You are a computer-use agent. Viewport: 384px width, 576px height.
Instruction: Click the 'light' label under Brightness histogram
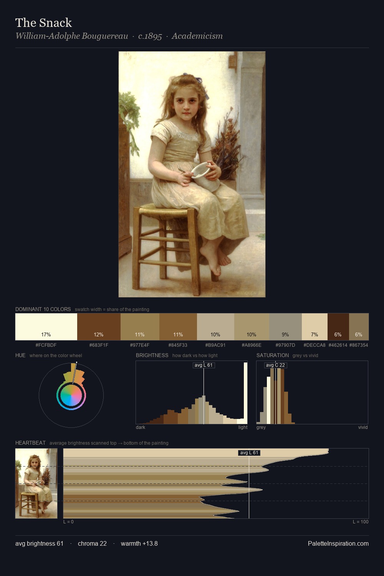coord(243,427)
